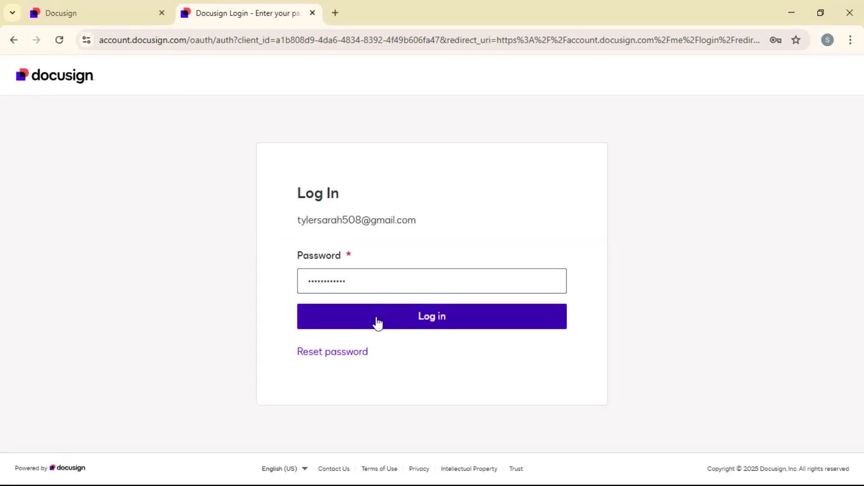Open Terms of Use link
Viewport: 864px width, 486px height.
379,468
